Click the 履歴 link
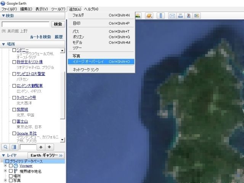 [x=59, y=37]
